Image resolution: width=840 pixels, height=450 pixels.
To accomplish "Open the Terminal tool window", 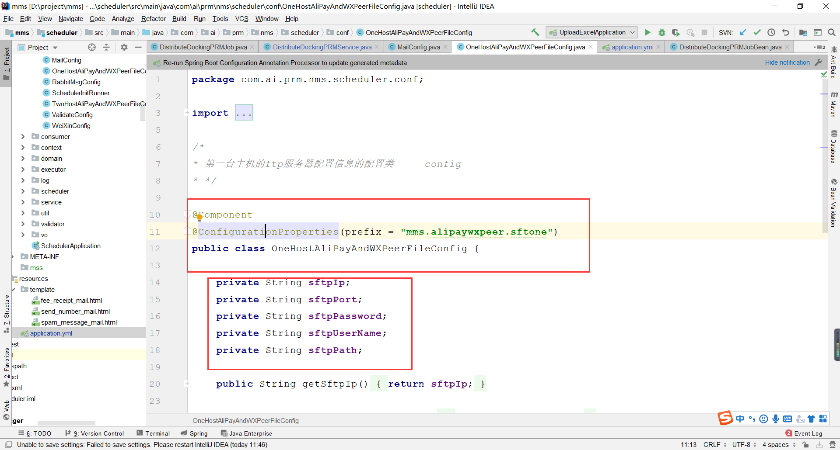I will (153, 433).
